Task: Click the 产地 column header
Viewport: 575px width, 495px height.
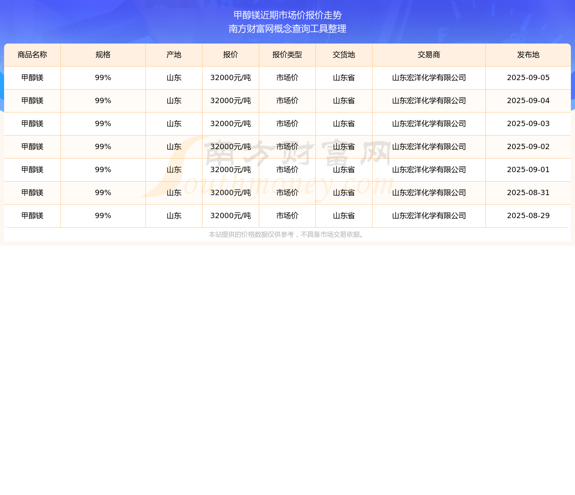Action: click(174, 55)
